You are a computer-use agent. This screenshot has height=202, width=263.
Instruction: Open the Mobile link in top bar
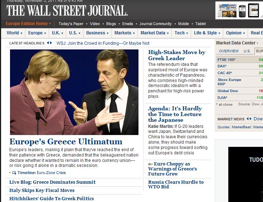[183, 24]
